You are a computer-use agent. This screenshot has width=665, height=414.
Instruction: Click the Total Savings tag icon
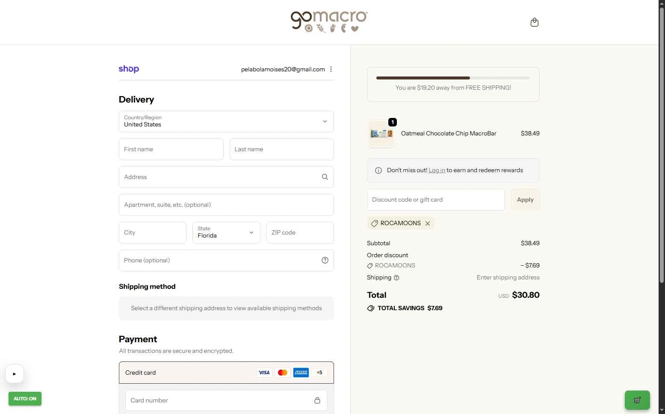(x=371, y=308)
